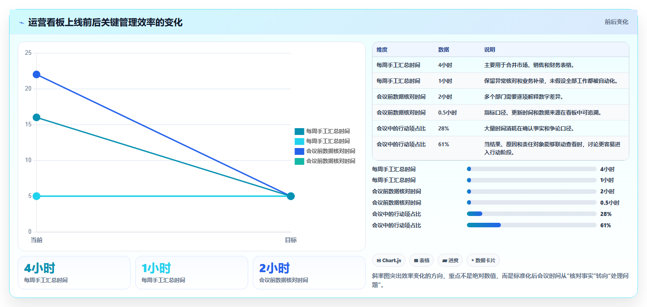Click the Chart.js tag icon

pyautogui.click(x=379, y=260)
